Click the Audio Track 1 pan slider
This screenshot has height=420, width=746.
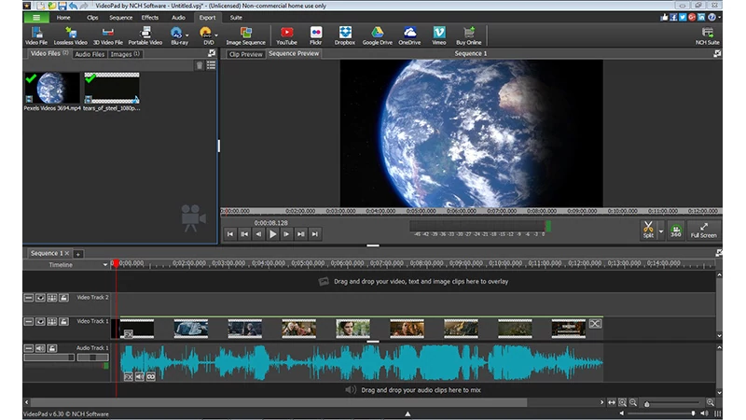click(92, 357)
